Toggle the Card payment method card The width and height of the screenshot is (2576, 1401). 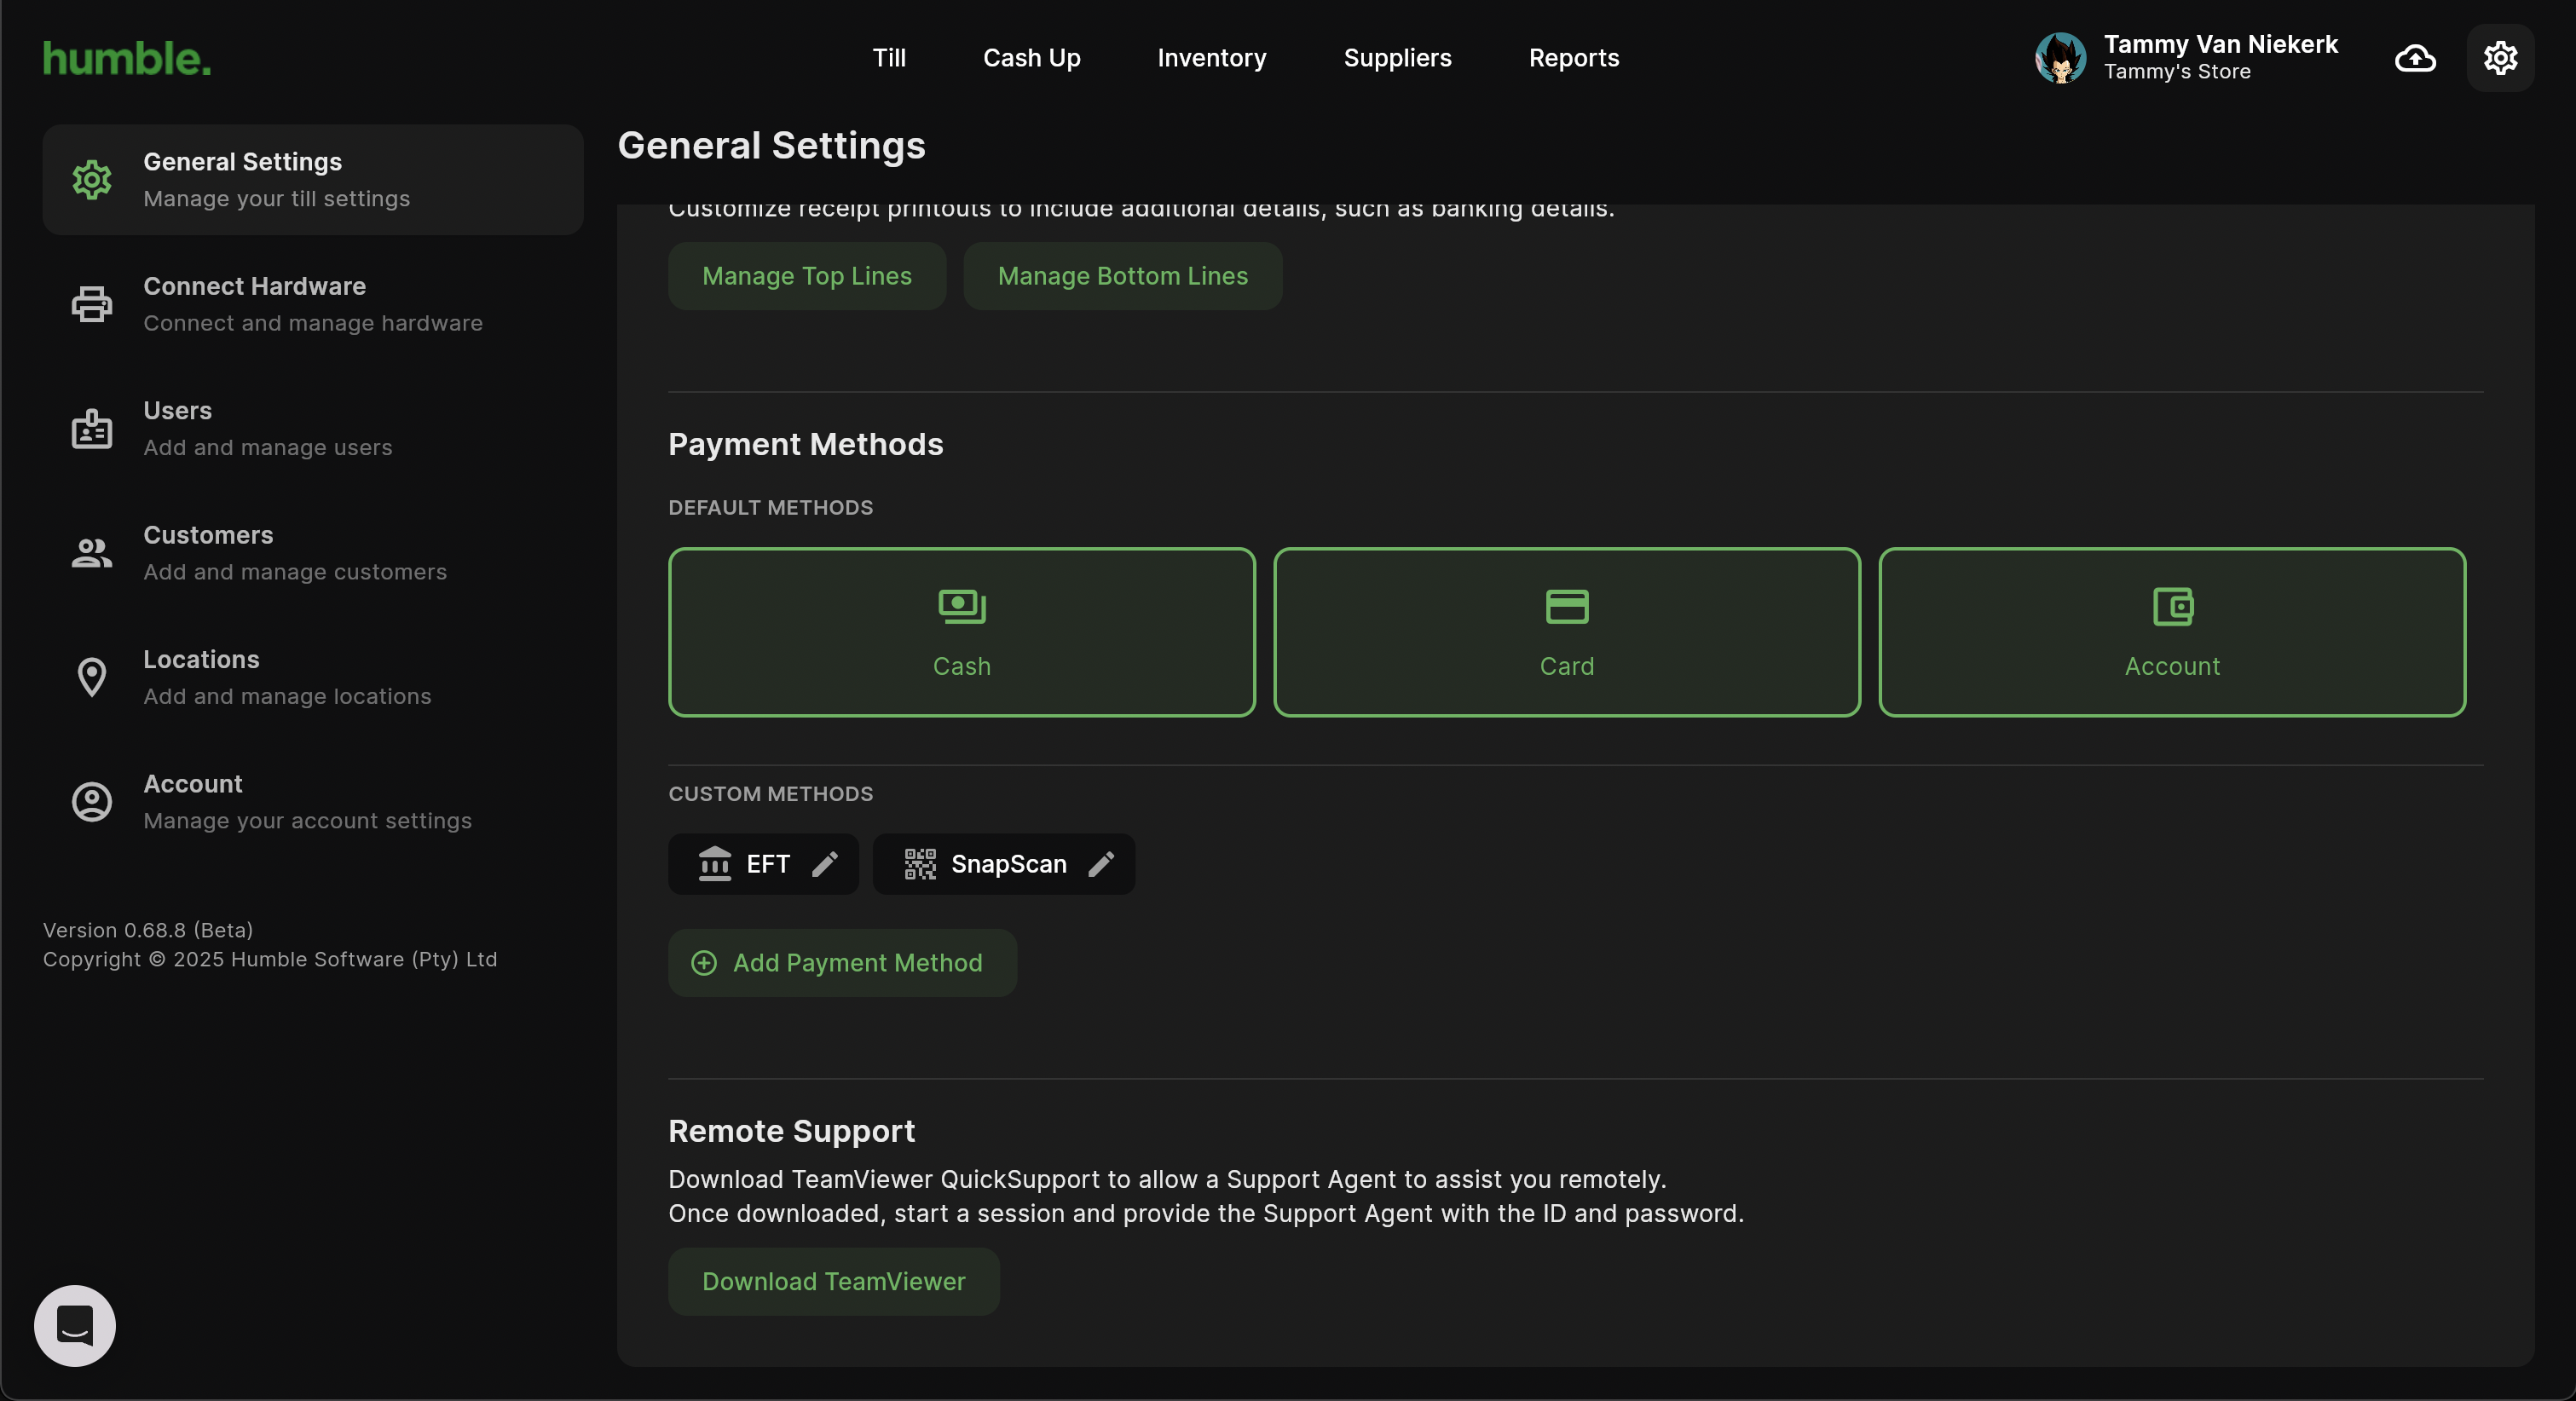click(1567, 632)
